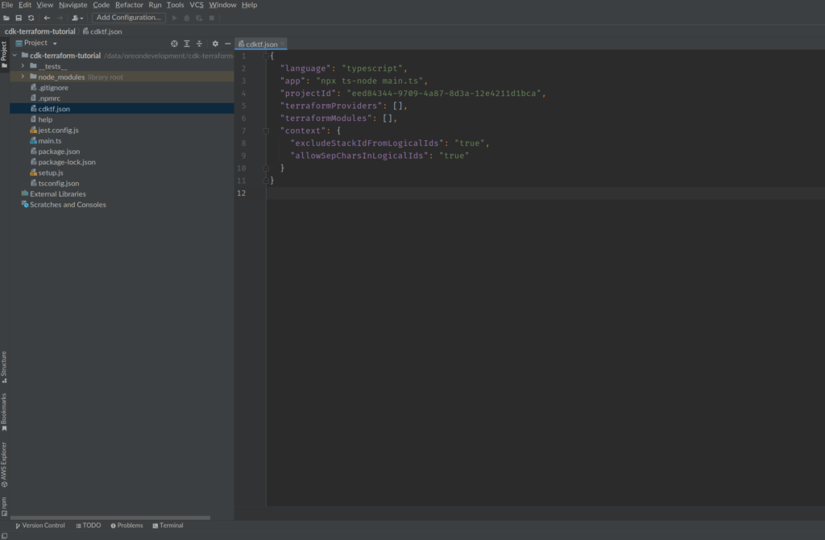
Task: Expand the __tests__ folder
Action: pos(23,66)
